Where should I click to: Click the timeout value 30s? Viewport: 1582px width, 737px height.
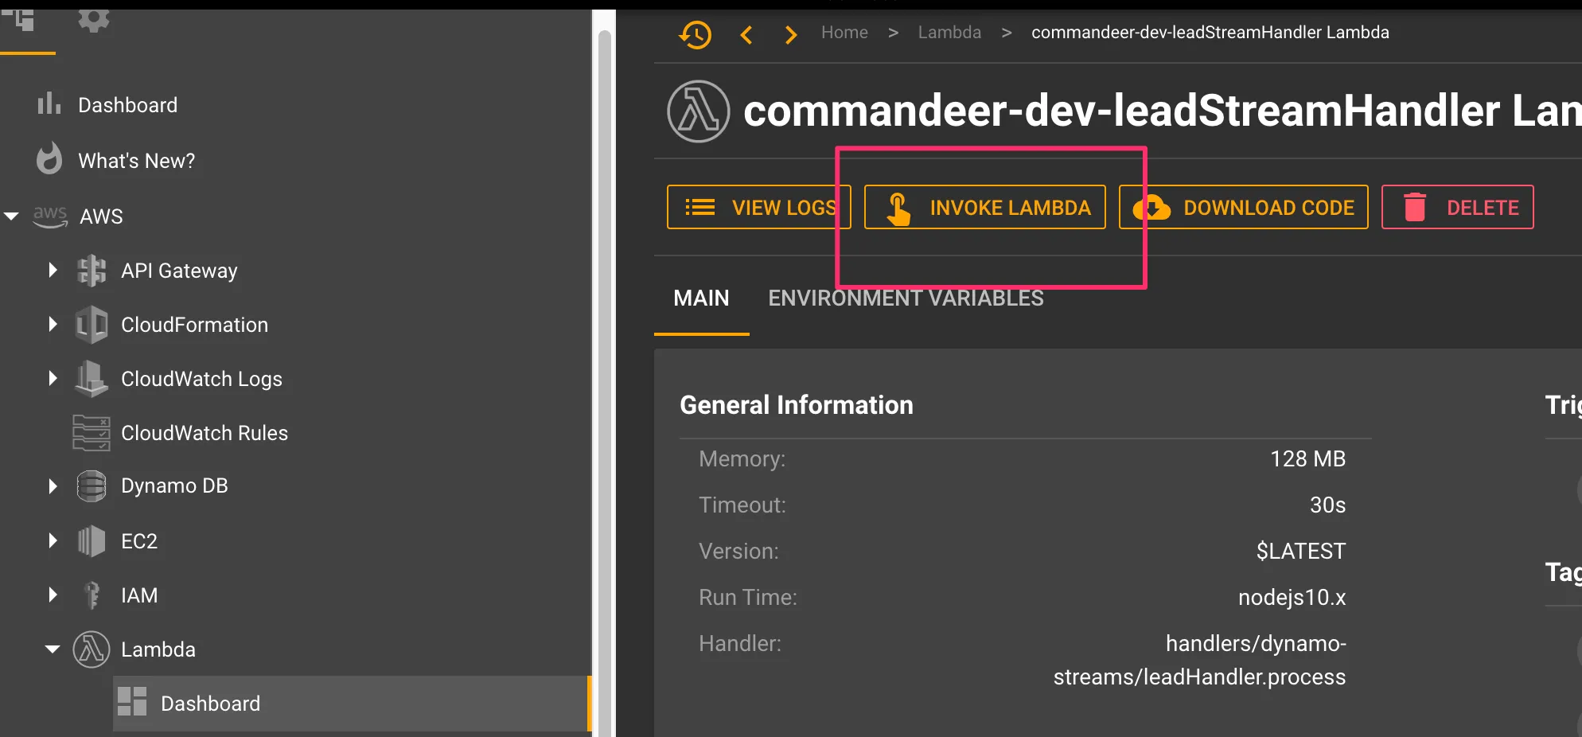(x=1327, y=505)
